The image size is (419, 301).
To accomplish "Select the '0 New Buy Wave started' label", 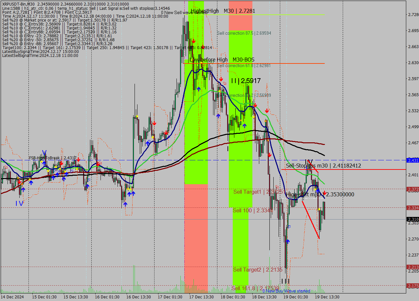I will [x=286, y=291].
